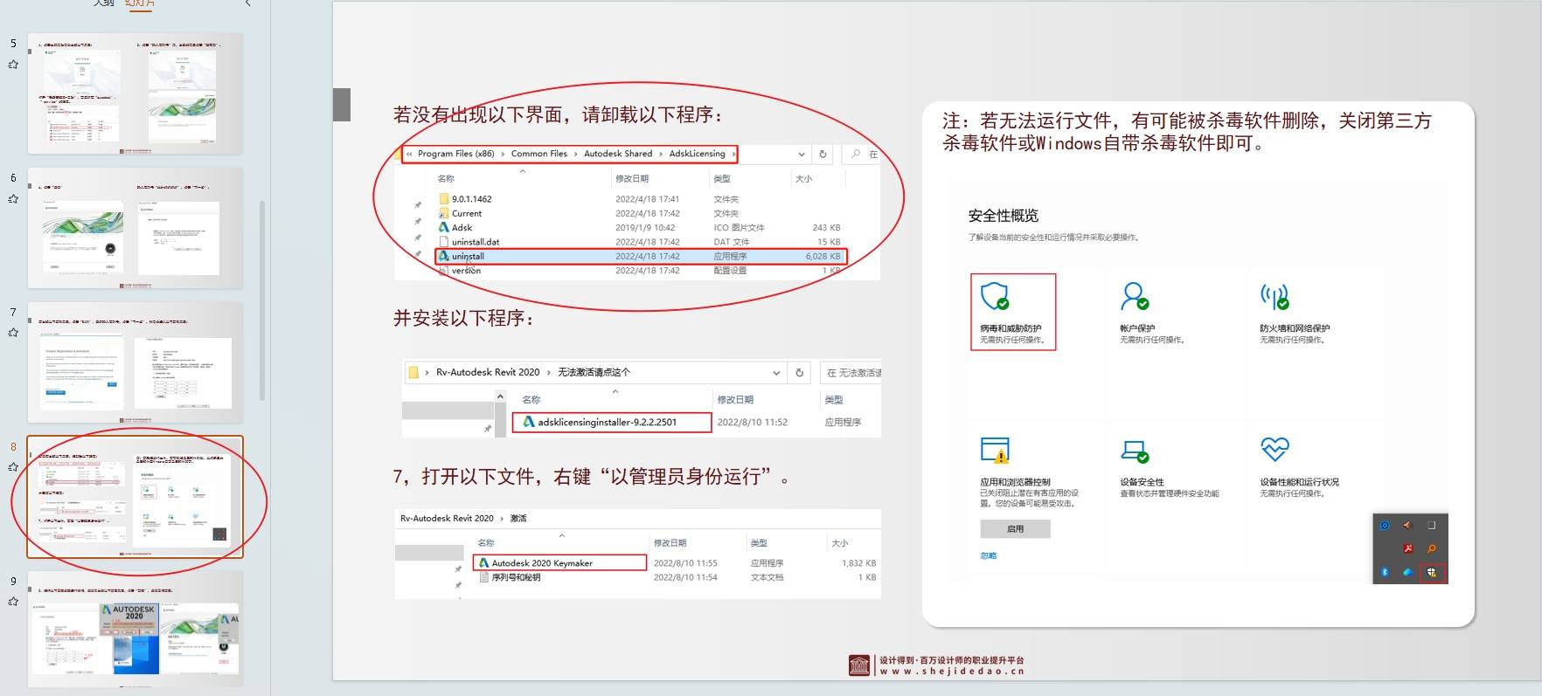Click Common Files breadcrumb segment
The height and width of the screenshot is (696, 1542).
click(x=539, y=154)
